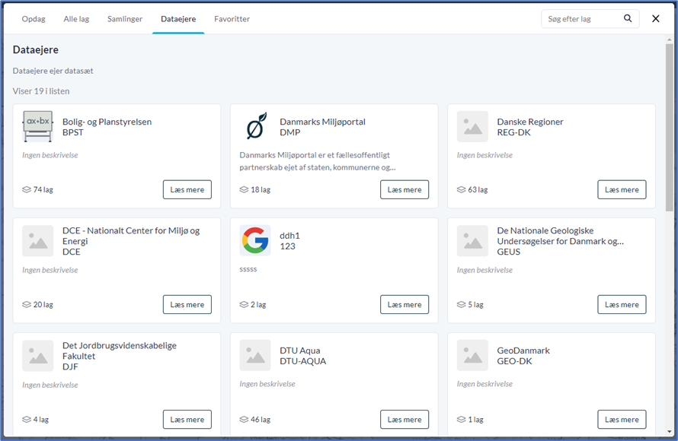Click the layers icon beside 4 lag
The width and height of the screenshot is (678, 441).
click(27, 419)
